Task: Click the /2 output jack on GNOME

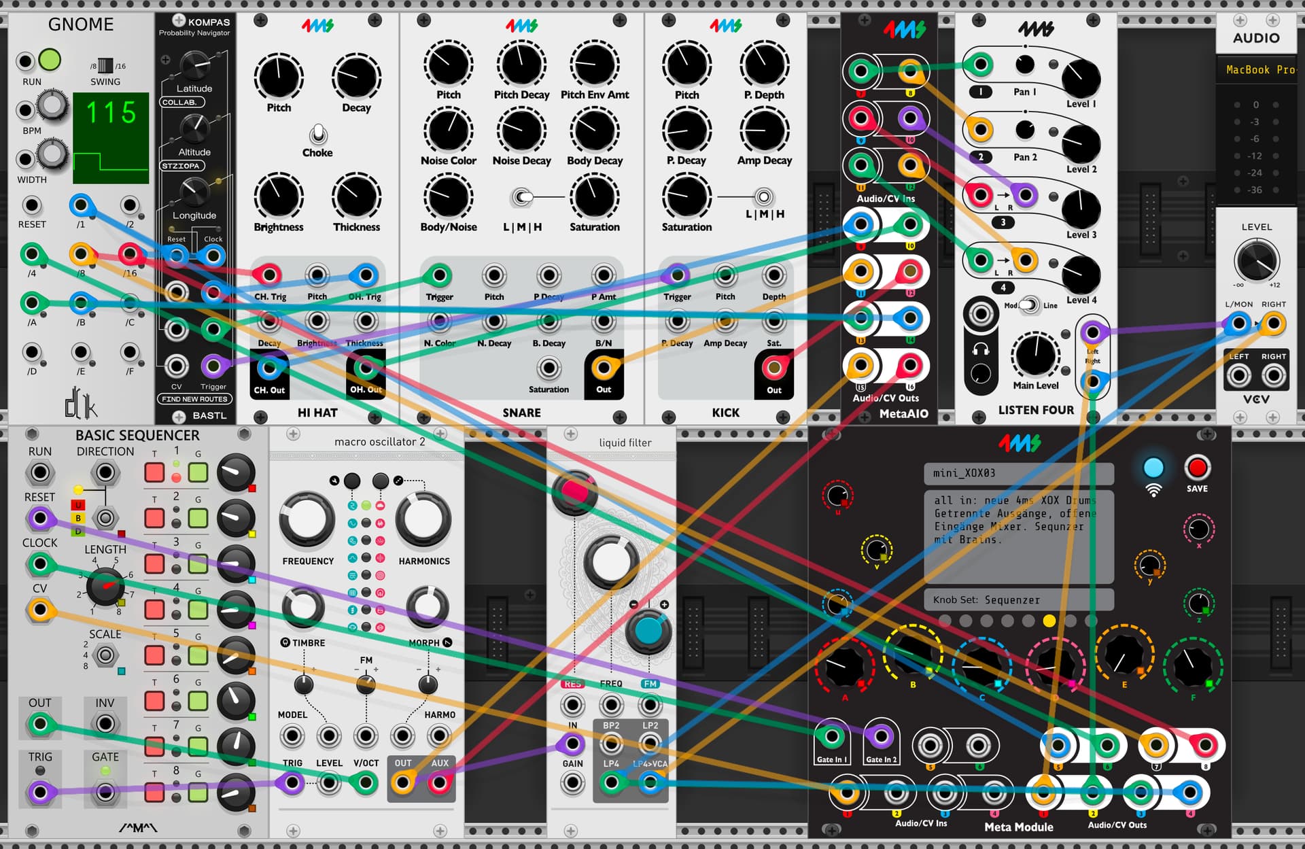Action: tap(129, 205)
